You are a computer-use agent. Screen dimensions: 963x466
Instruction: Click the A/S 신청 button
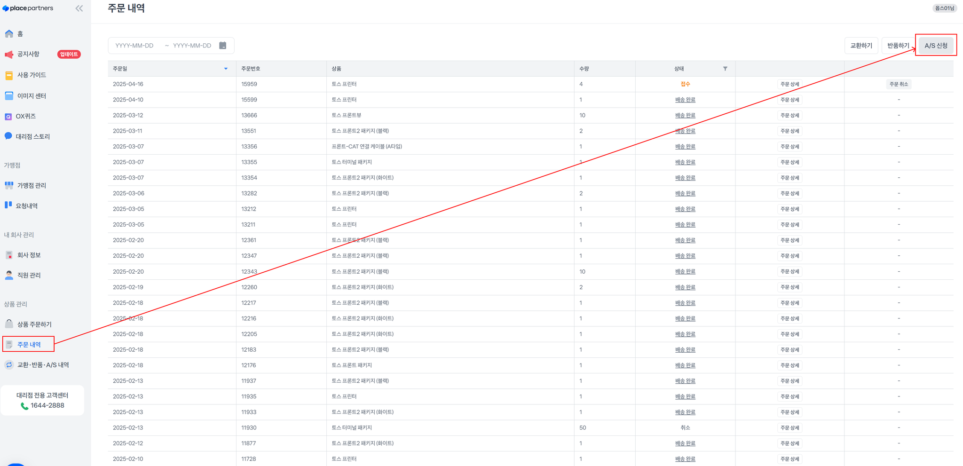936,46
